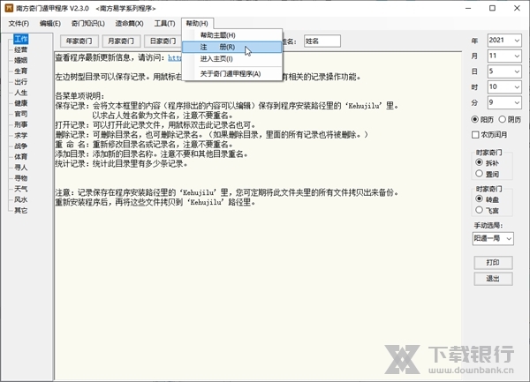
Task: Click the text line starting 保存记录
Action: 227,106
